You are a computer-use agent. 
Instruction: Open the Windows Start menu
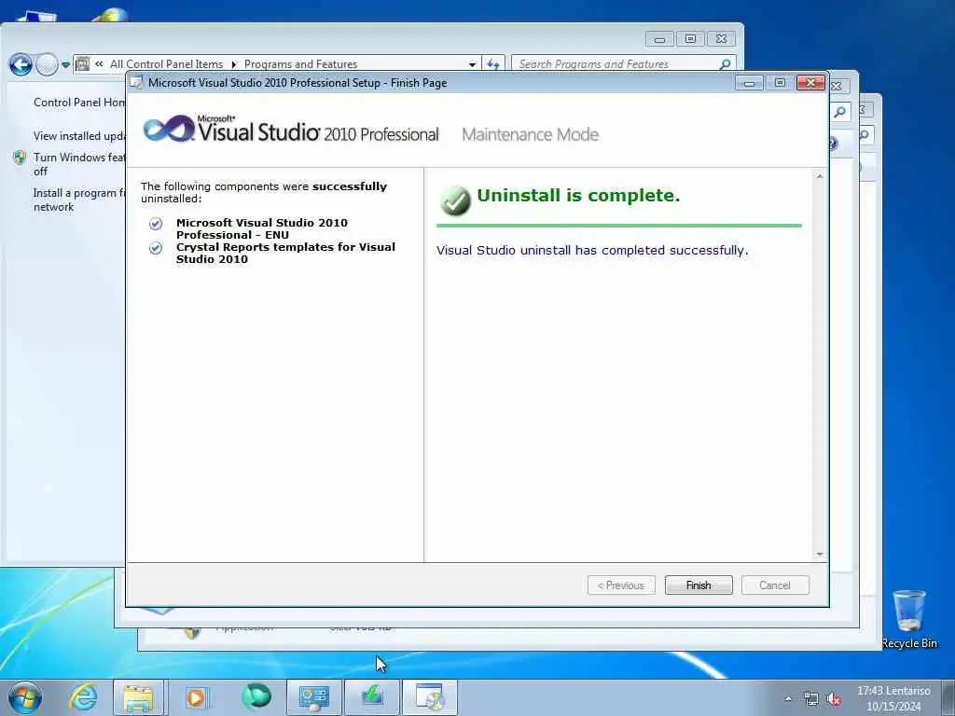pos(25,697)
